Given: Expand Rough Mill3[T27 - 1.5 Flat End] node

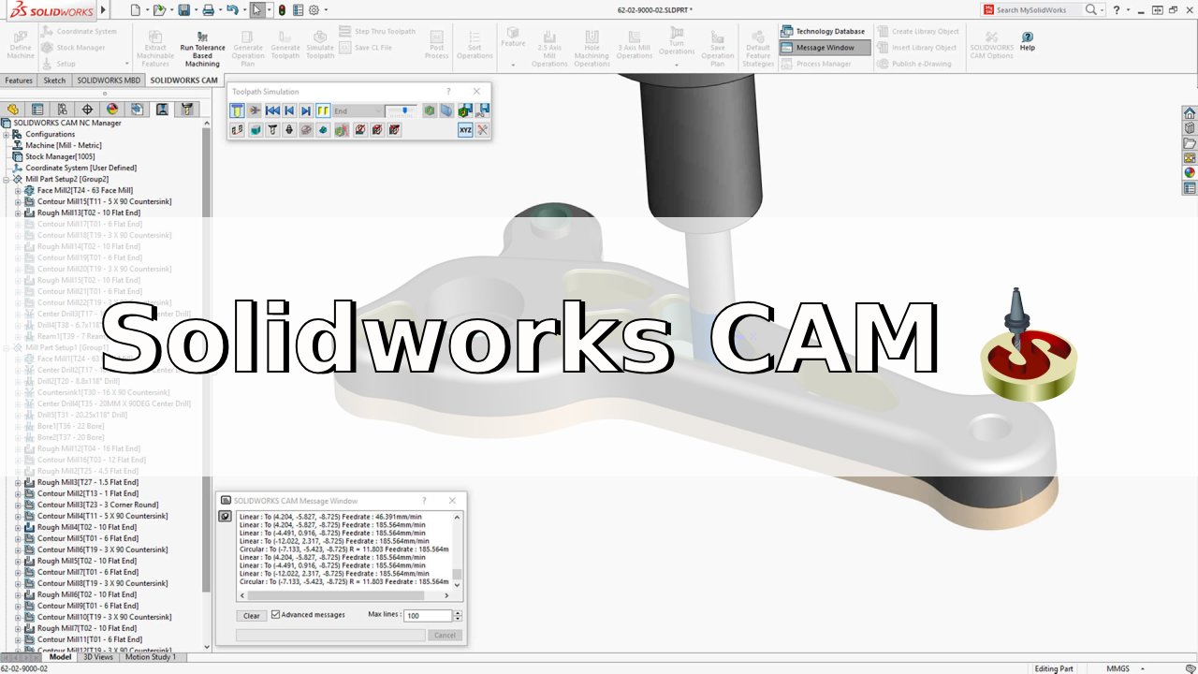Looking at the screenshot, I should [17, 482].
